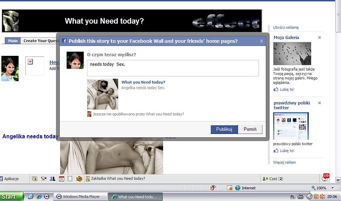Open the events calendar icon in the Facebook bar
341x201 pixels.
[62, 179]
